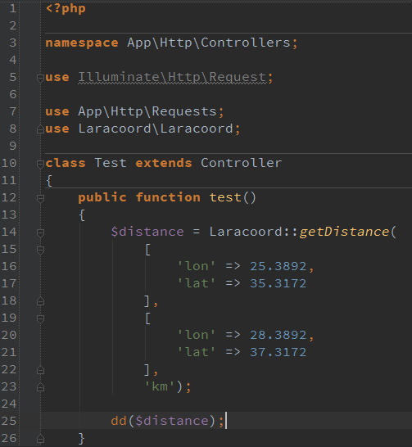Viewport: 412px width, 447px height.
Task: Click dd function call on line 25
Action: pyautogui.click(x=119, y=421)
